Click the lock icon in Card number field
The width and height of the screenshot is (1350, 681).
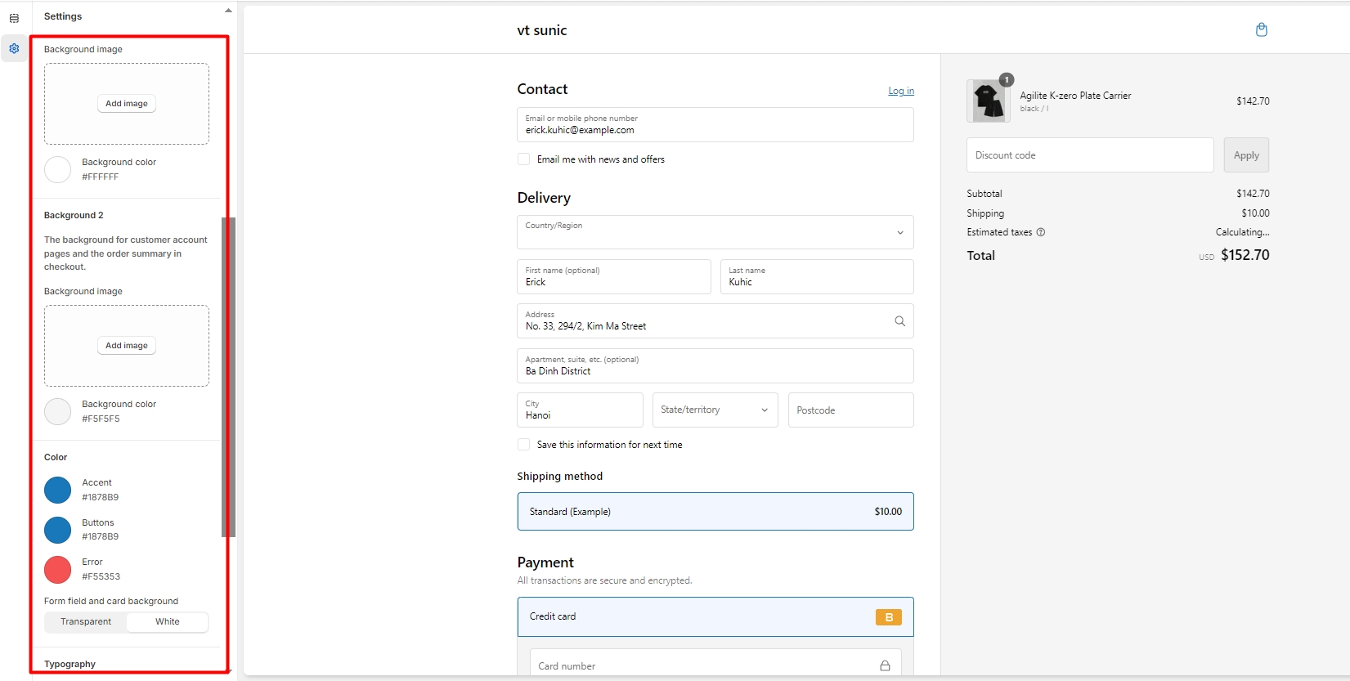pos(885,665)
